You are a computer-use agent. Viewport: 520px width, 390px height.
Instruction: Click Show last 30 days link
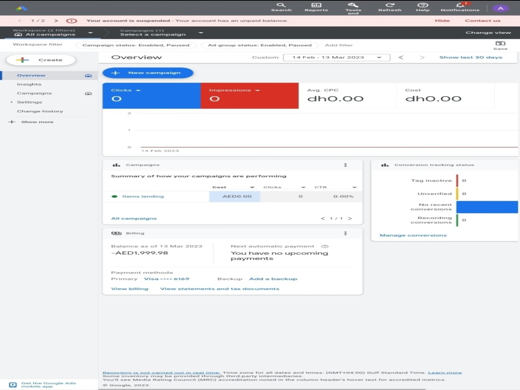(471, 57)
